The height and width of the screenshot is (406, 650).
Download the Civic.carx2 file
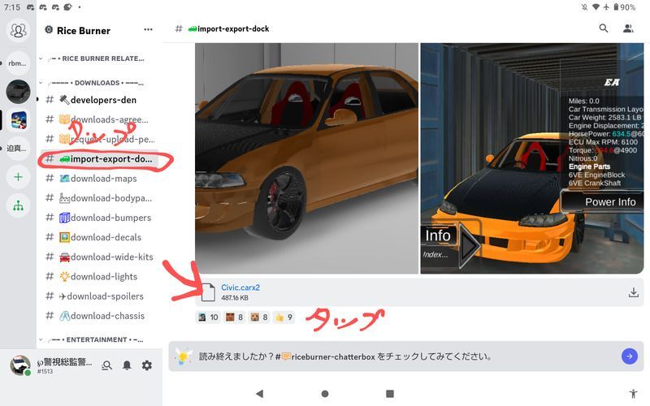coord(634,292)
